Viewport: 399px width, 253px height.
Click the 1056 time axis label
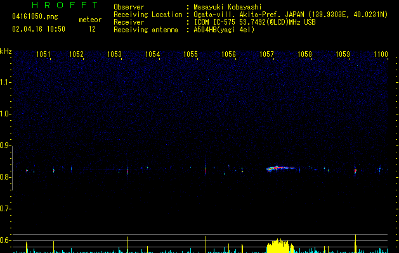coord(228,54)
